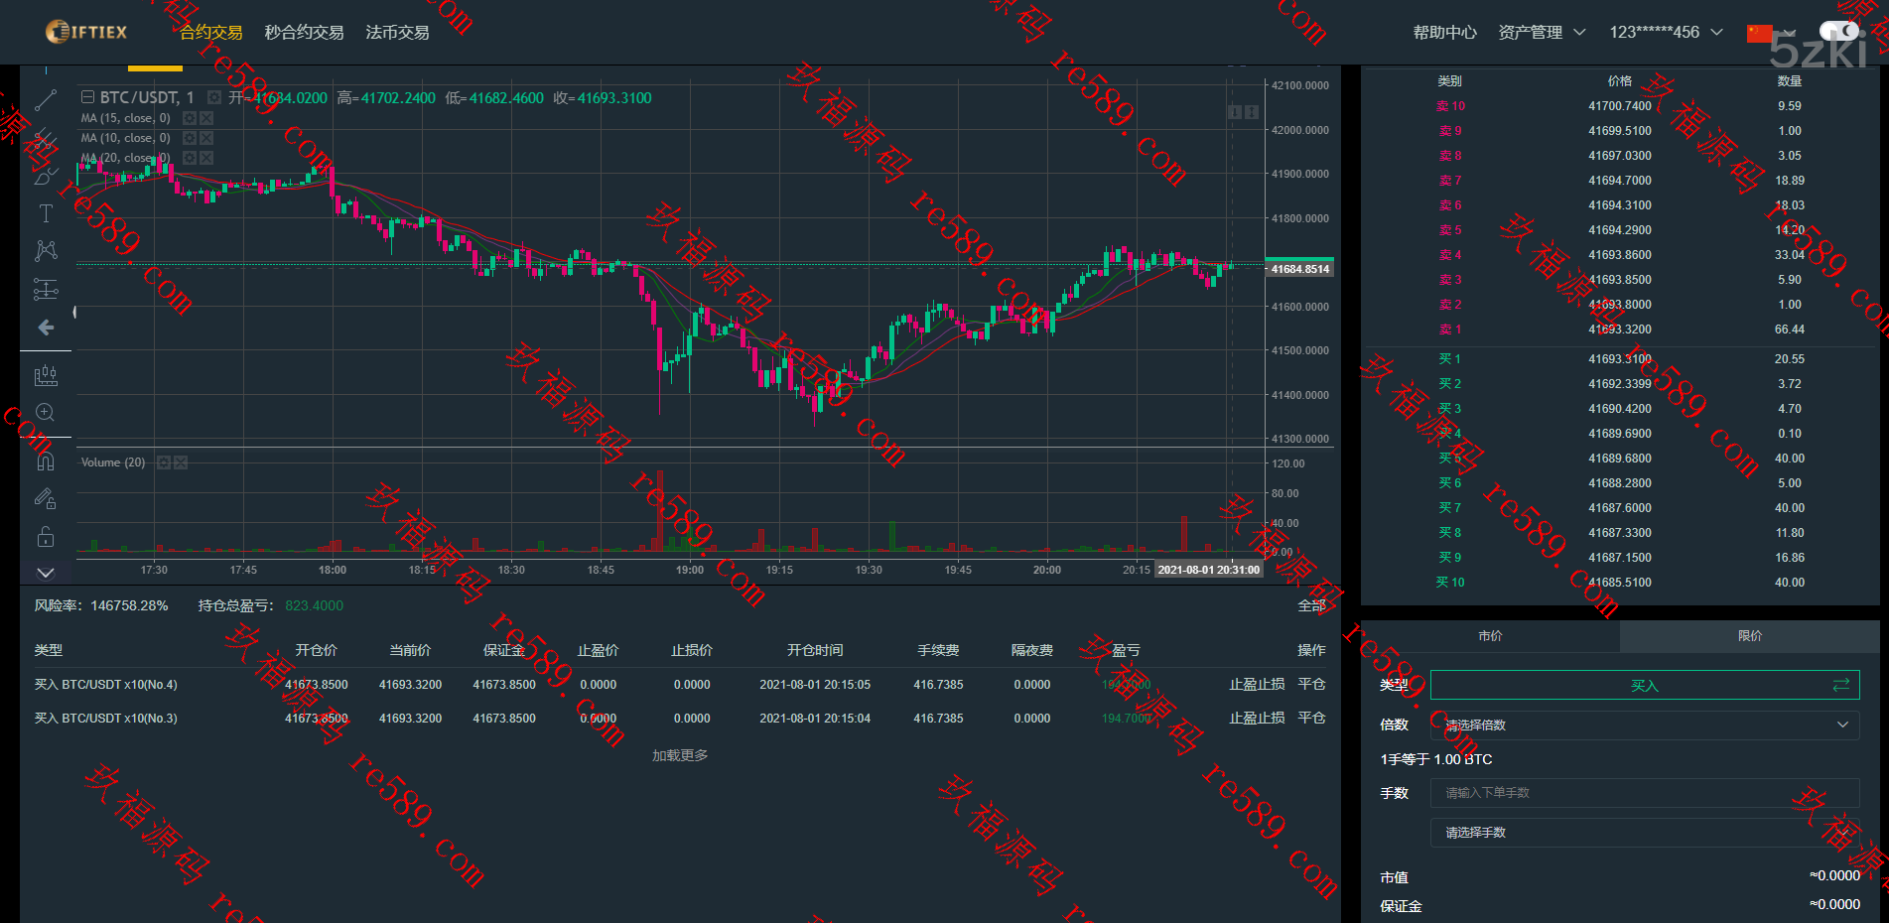Enable magnet mode in the chart toolbar
This screenshot has width=1889, height=923.
click(x=46, y=461)
